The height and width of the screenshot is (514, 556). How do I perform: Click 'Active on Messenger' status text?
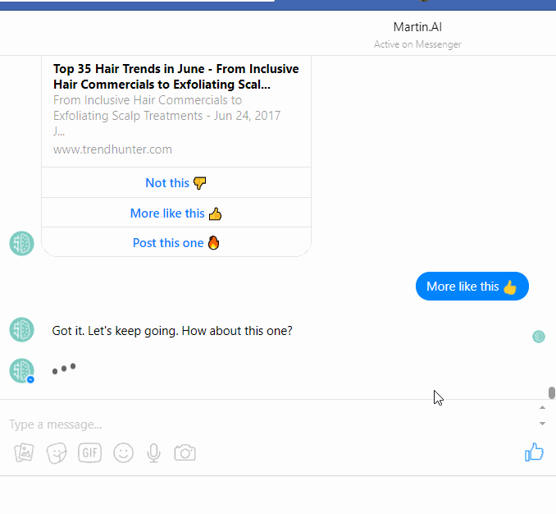click(417, 44)
